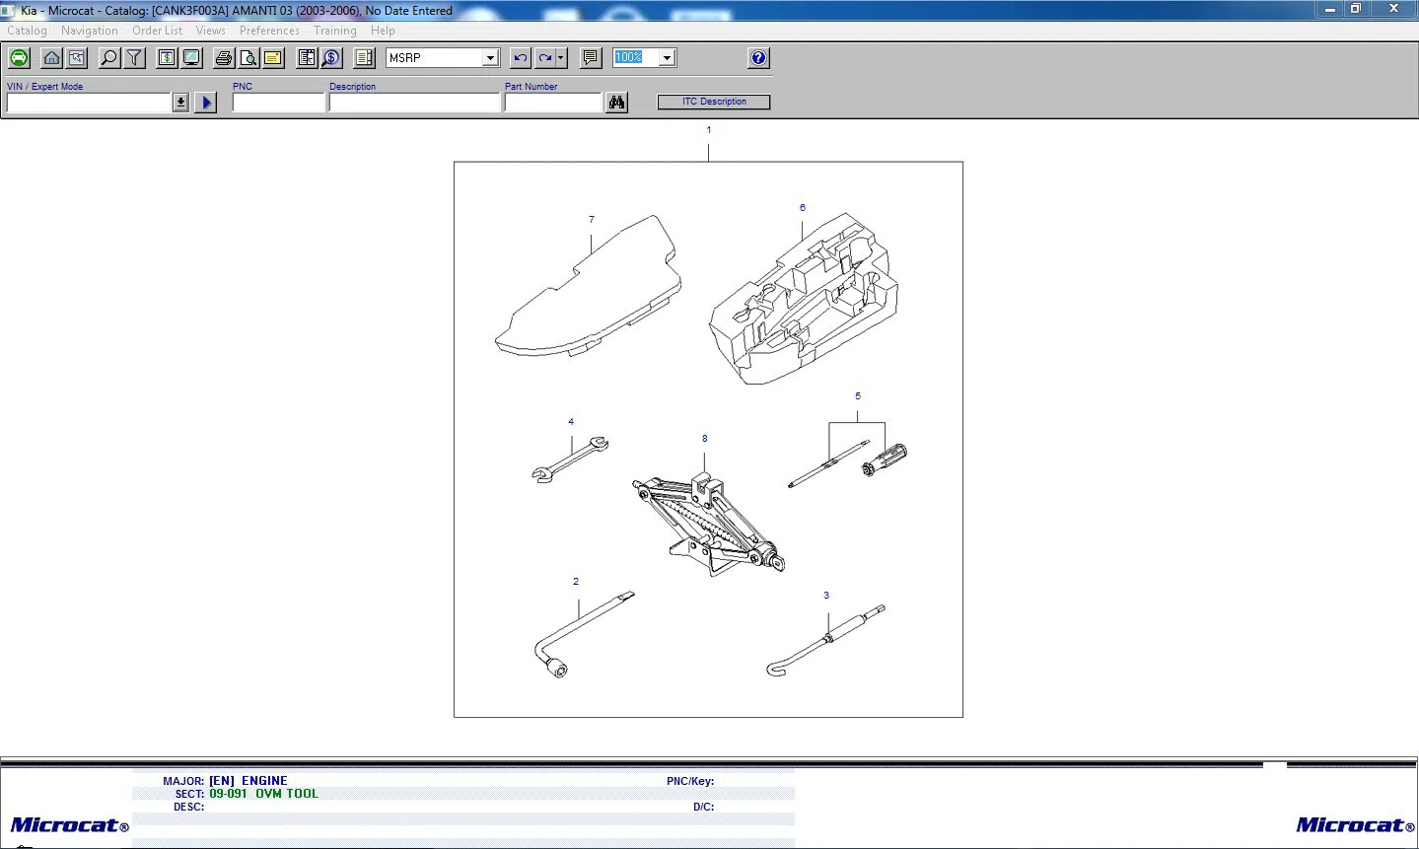Select callout 6 tool case tray

click(803, 208)
